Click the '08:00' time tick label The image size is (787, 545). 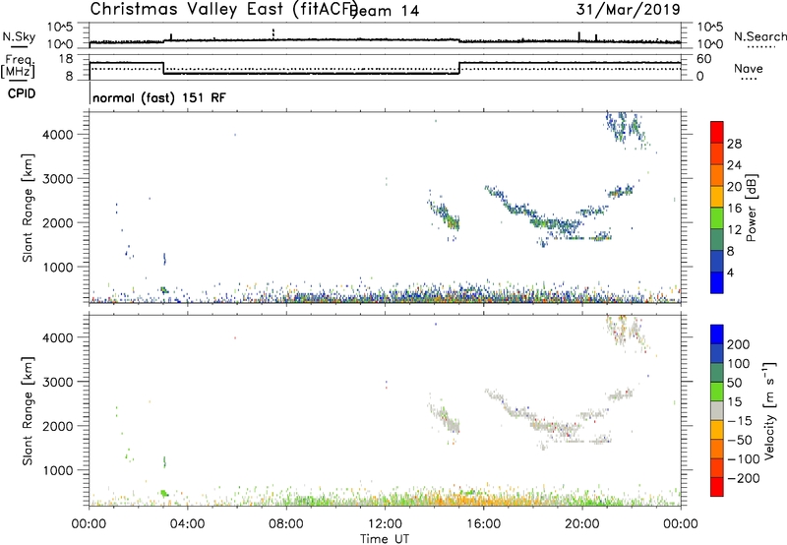286,524
